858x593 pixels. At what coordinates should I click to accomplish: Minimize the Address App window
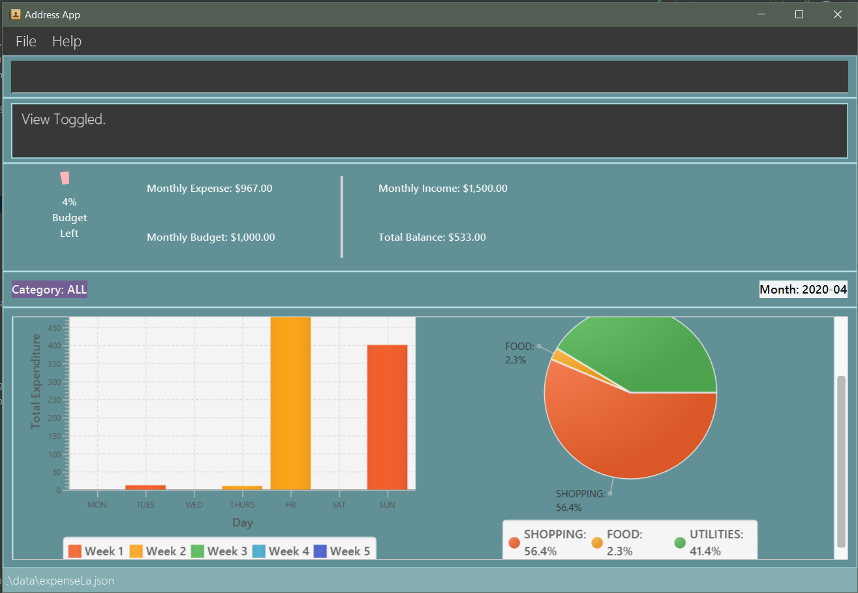pyautogui.click(x=761, y=14)
